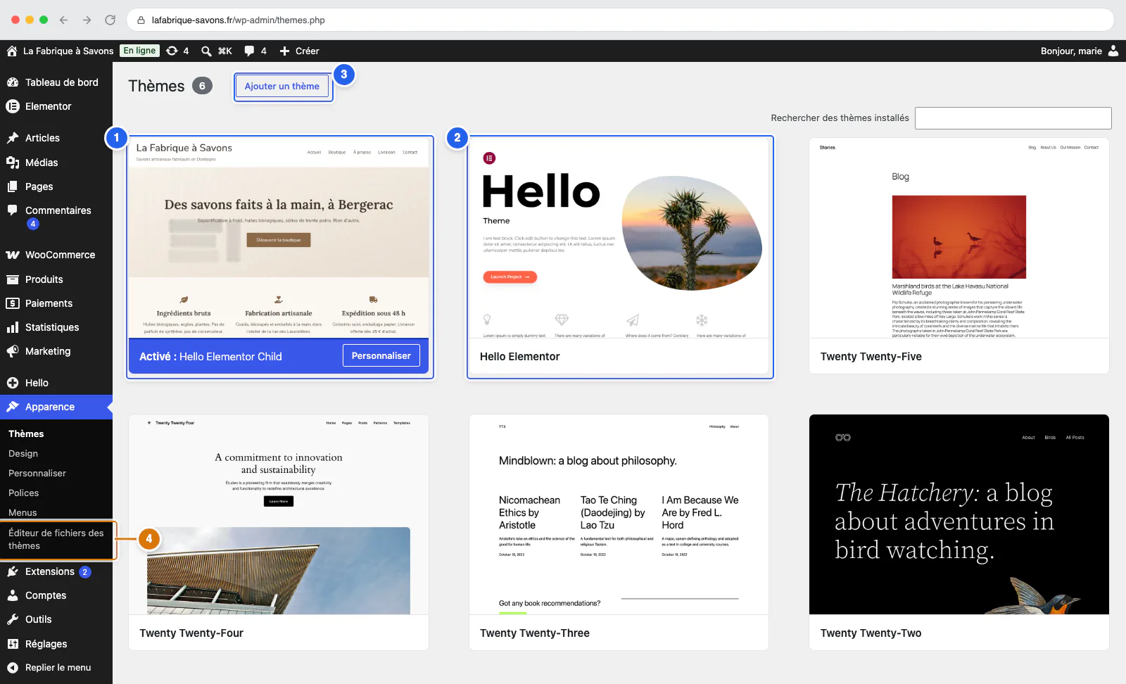Open the updates icon showing 4
This screenshot has width=1126, height=684.
[x=172, y=51]
